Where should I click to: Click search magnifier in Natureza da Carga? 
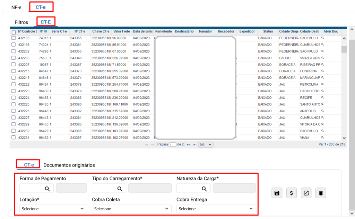pos(204,189)
